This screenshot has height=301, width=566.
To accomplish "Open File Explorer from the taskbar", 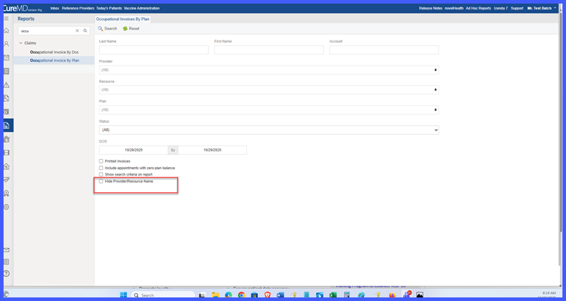I will [x=216, y=295].
